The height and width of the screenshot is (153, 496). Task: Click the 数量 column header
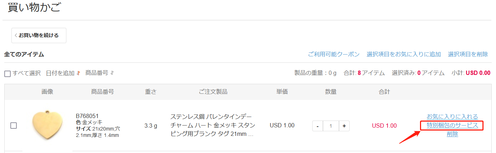coord(331,92)
